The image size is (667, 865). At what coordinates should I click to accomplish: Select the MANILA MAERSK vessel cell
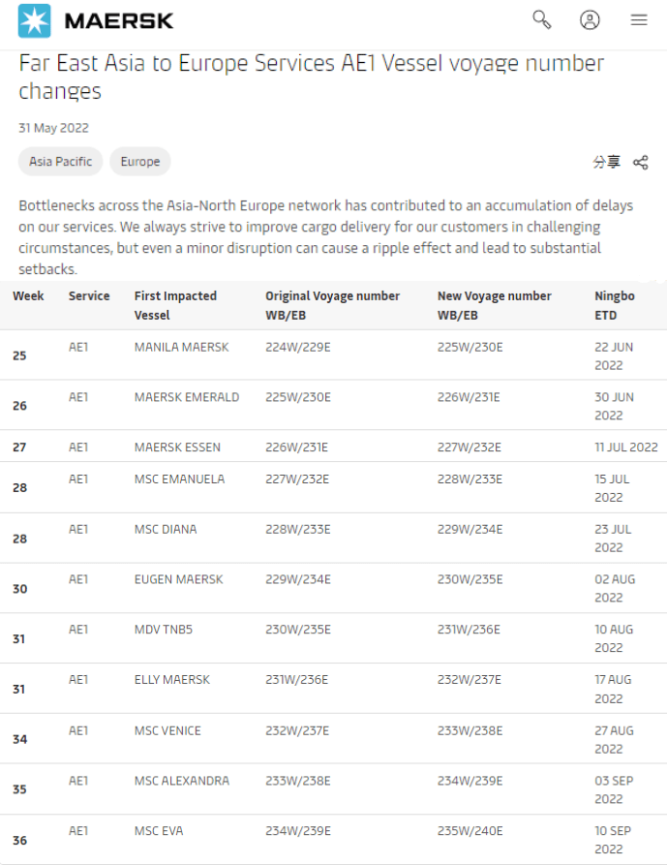point(181,347)
